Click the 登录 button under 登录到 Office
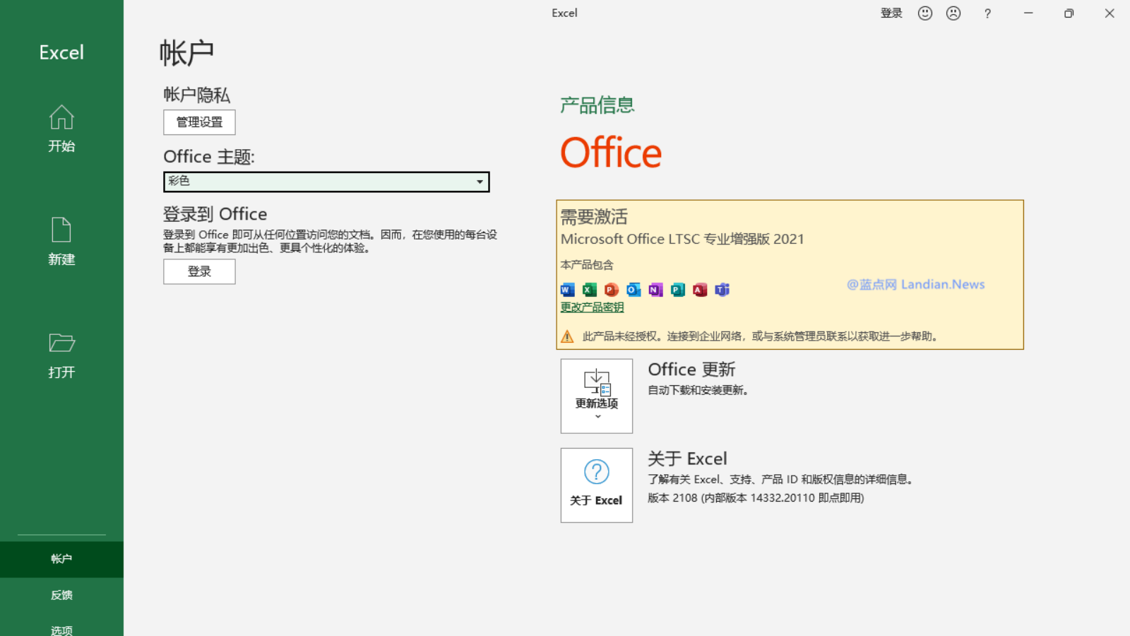Screen dimensions: 1130x636 (x=199, y=271)
